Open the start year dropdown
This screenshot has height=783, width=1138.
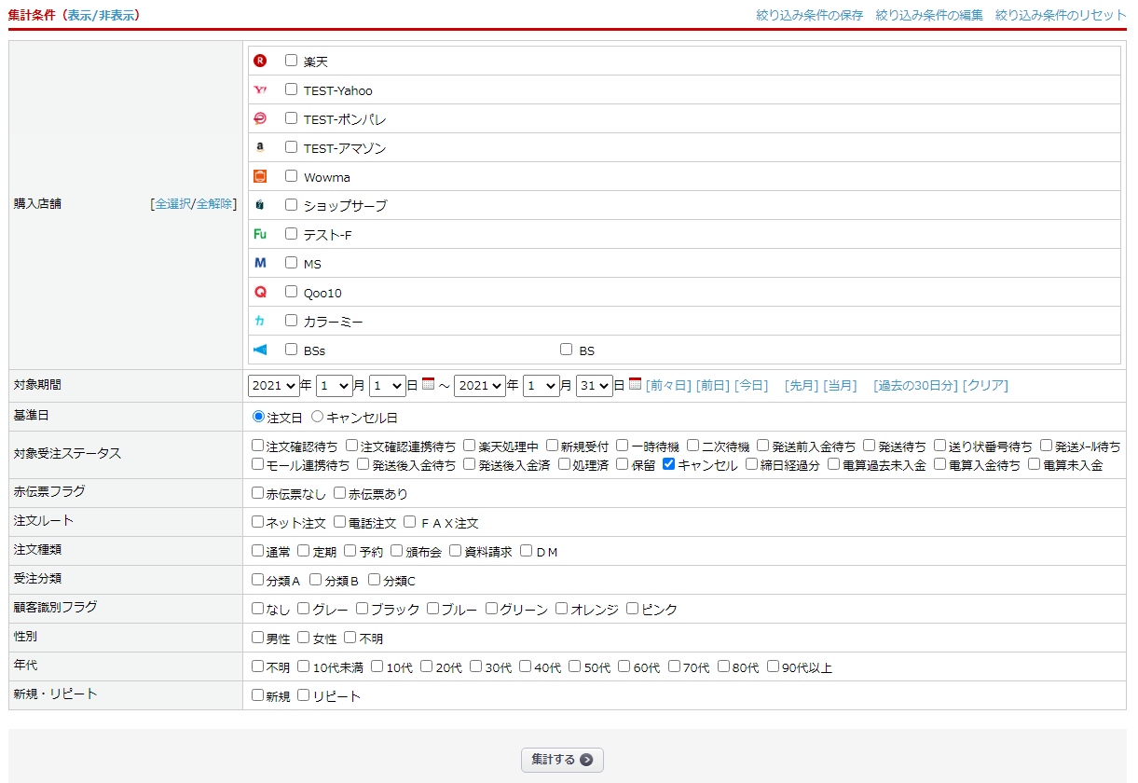tap(273, 385)
